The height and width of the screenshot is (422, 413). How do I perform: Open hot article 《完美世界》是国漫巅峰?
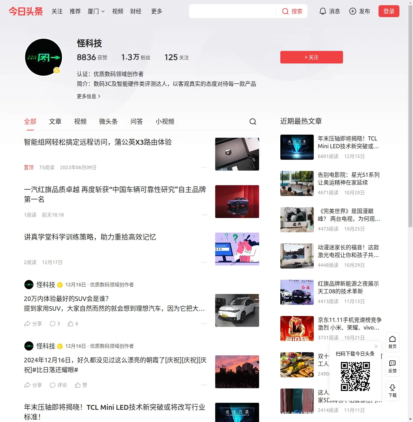click(x=349, y=215)
